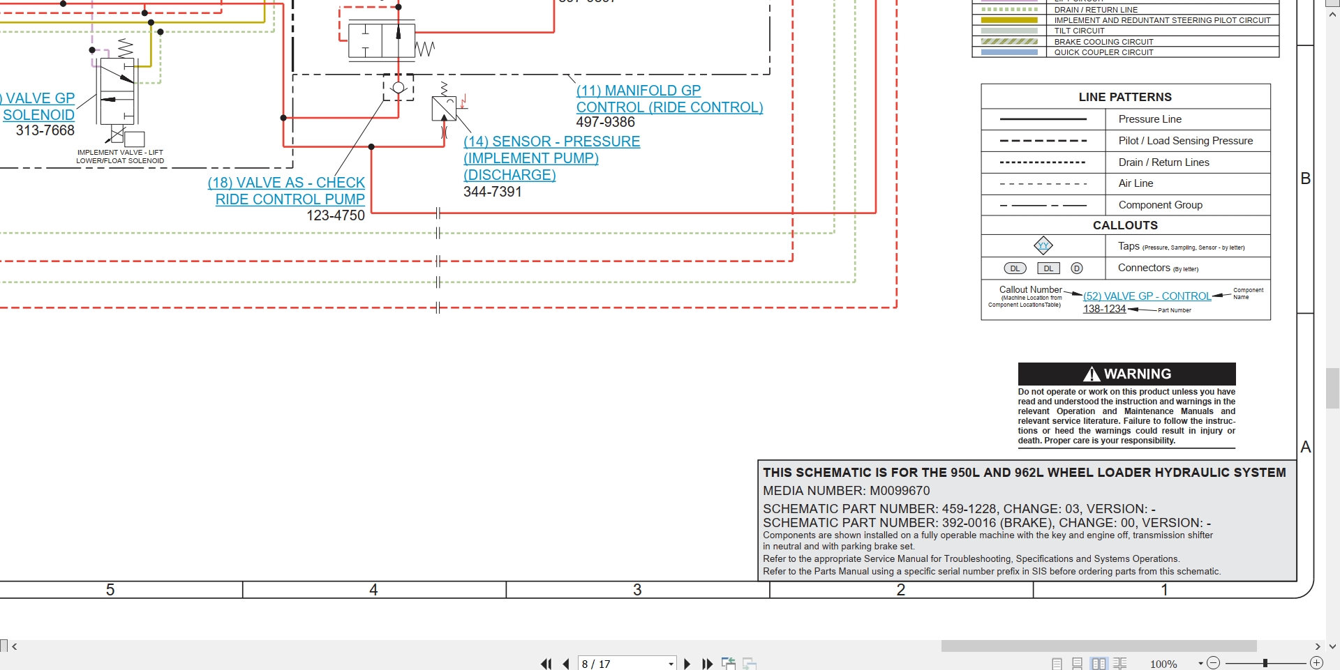This screenshot has height=670, width=1340.
Task: Click the MEDIA NUMBER: M0099670 text
Action: (x=846, y=491)
